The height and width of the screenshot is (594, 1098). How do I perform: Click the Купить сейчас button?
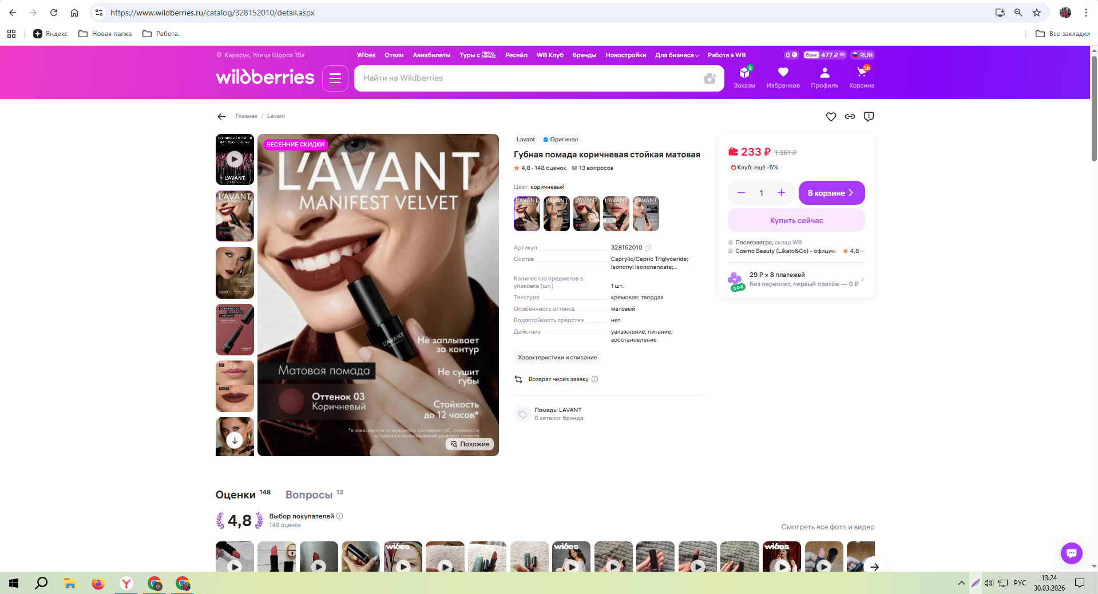pyautogui.click(x=796, y=220)
